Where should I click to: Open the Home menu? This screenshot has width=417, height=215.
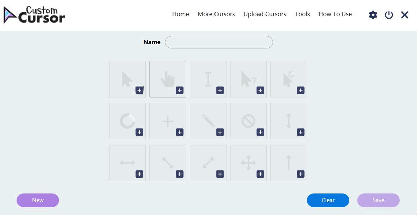click(x=180, y=14)
